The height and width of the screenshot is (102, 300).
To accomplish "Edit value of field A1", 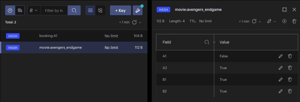I will (x=280, y=56).
